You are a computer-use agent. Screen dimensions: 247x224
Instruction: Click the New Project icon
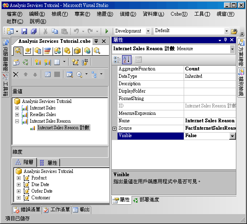click(x=10, y=31)
